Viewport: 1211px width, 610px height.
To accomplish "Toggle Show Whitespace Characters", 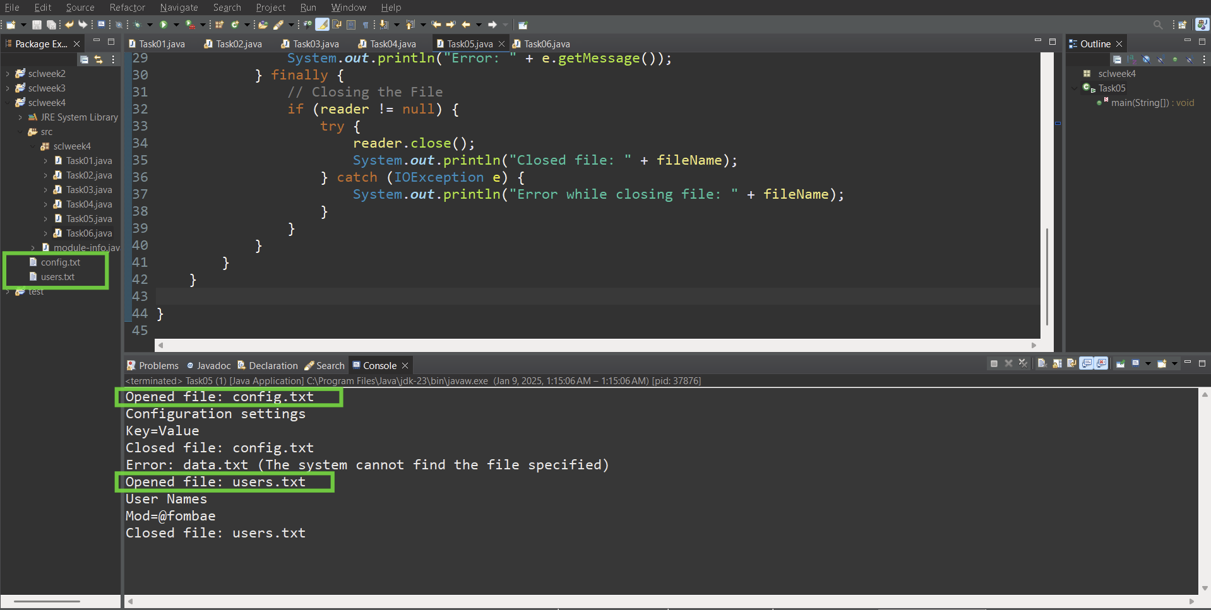I will pos(366,25).
